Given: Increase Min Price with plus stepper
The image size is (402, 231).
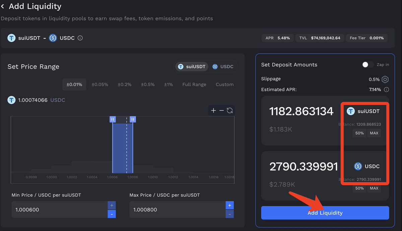Looking at the screenshot, I should point(112,205).
